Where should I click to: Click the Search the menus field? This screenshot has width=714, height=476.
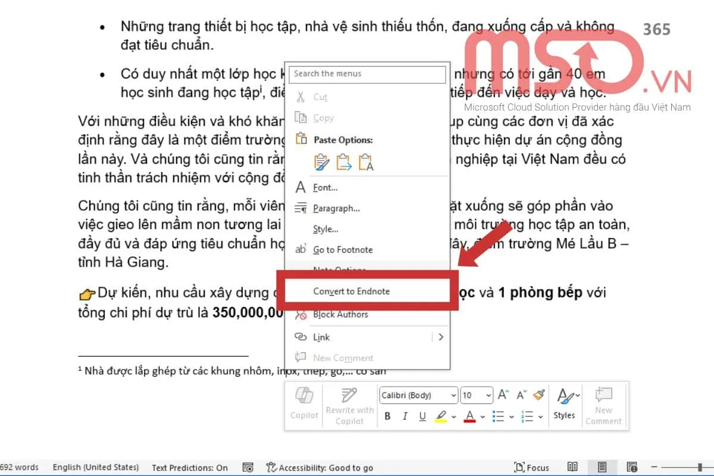pos(368,74)
